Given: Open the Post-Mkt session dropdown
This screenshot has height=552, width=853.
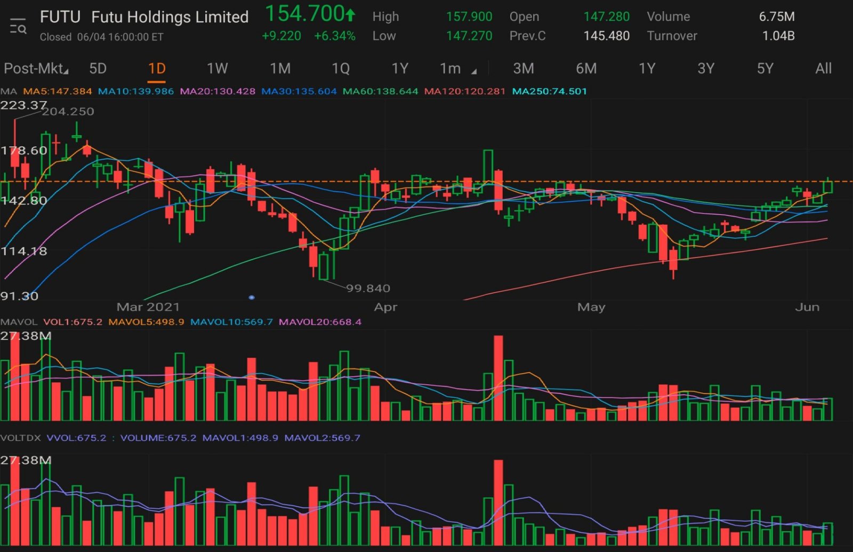Looking at the screenshot, I should point(36,69).
